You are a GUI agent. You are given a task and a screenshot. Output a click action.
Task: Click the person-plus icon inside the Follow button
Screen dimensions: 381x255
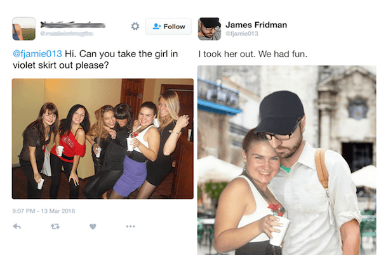click(157, 26)
